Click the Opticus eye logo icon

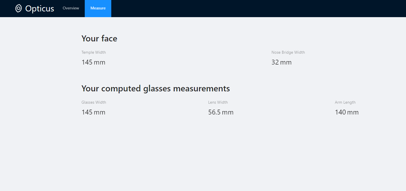pos(19,8)
